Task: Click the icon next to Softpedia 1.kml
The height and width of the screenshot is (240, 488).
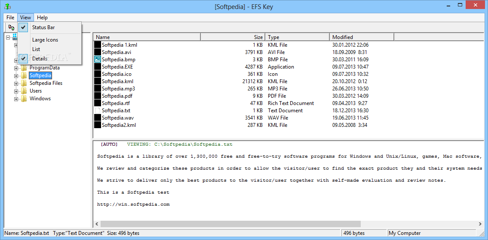Action: 98,45
